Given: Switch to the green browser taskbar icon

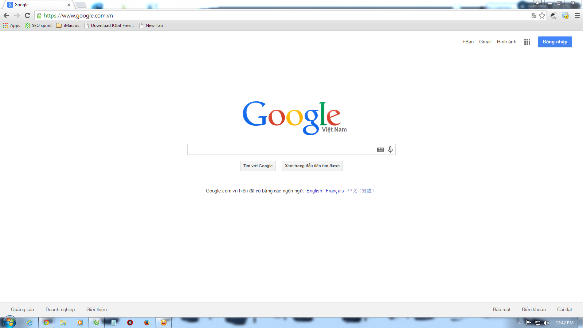Looking at the screenshot, I should 97,323.
